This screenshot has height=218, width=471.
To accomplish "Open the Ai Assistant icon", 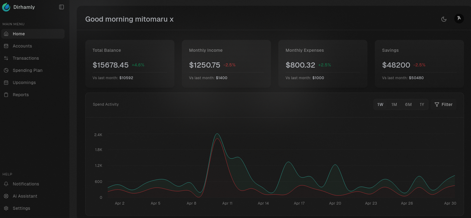I will (x=6, y=196).
